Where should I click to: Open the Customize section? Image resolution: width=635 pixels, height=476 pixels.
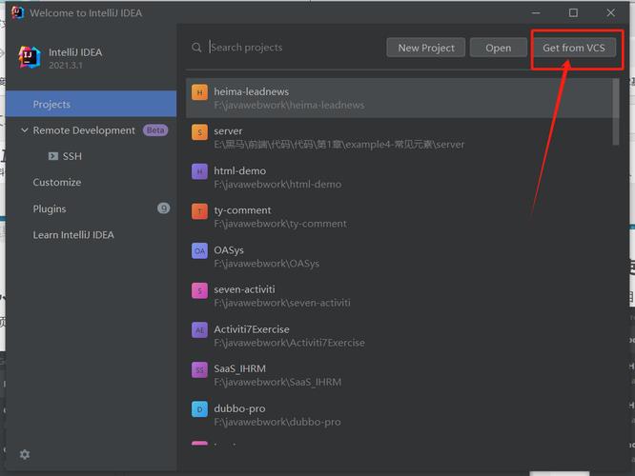click(x=57, y=182)
